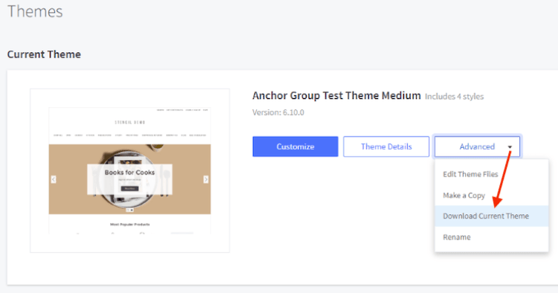Image resolution: width=558 pixels, height=293 pixels.
Task: Select Download Current Theme
Action: (x=492, y=216)
